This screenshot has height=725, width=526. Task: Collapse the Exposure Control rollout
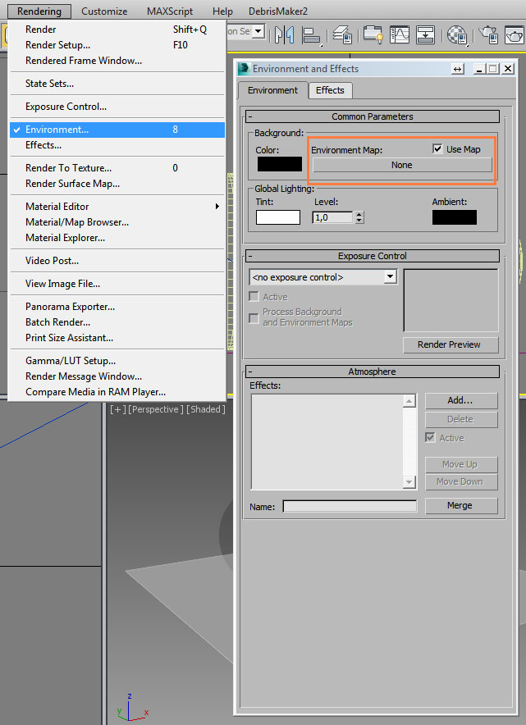pyautogui.click(x=373, y=256)
